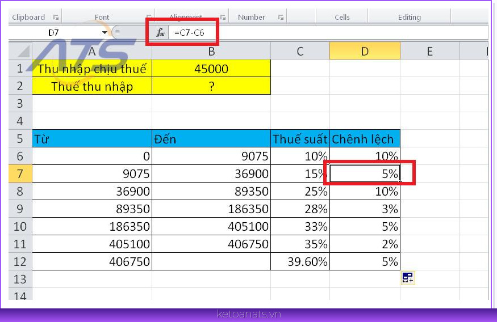Select the cell "Thu nhập chịu thuế"
This screenshot has height=322, width=497.
tap(92, 69)
